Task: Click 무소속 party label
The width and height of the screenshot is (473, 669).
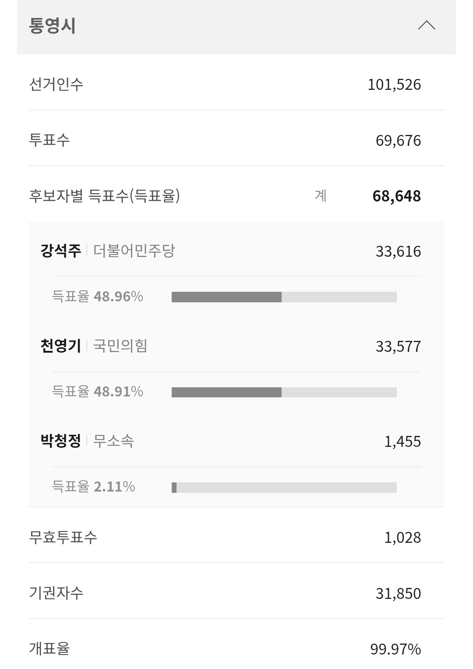Action: pos(113,441)
